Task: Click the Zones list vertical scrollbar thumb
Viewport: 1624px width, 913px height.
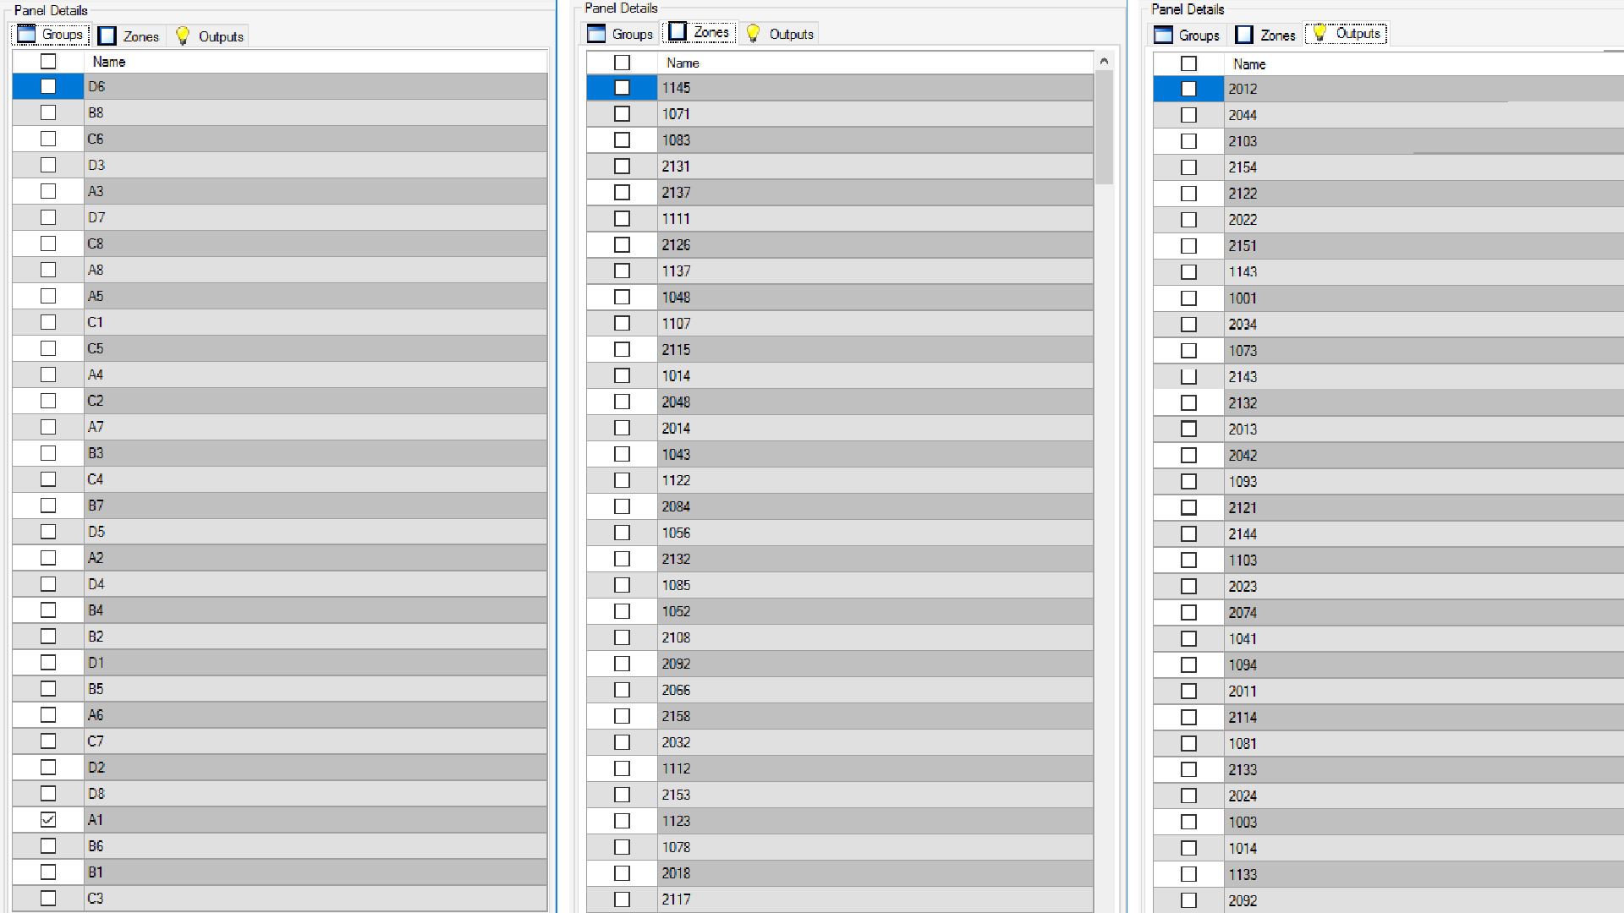Action: pos(1103,127)
